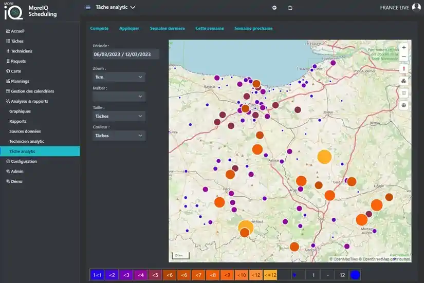This screenshot has height=283, width=424.
Task: Click the Appliquer button
Action: pyautogui.click(x=129, y=28)
